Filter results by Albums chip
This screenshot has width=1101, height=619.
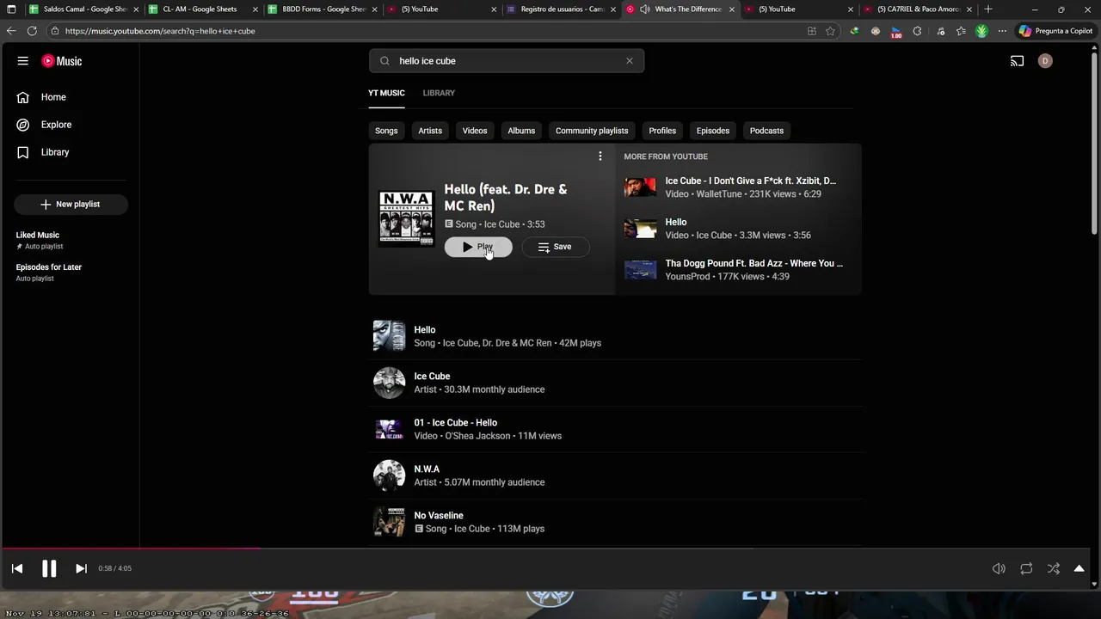coord(521,131)
